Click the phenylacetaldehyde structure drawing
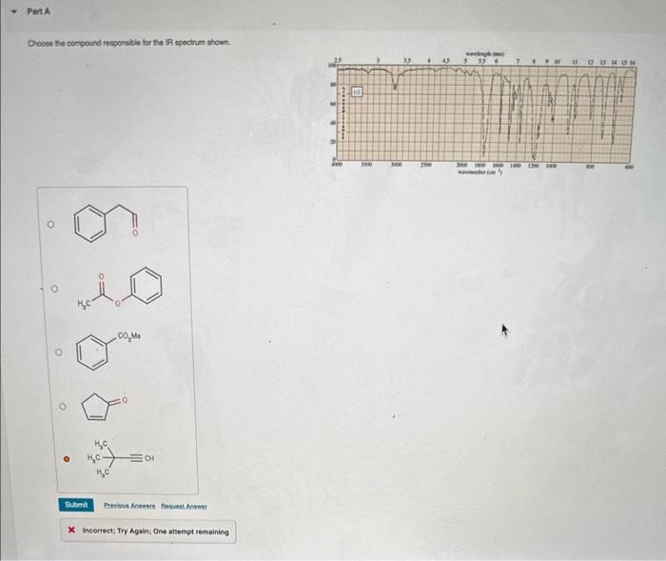 pyautogui.click(x=107, y=223)
